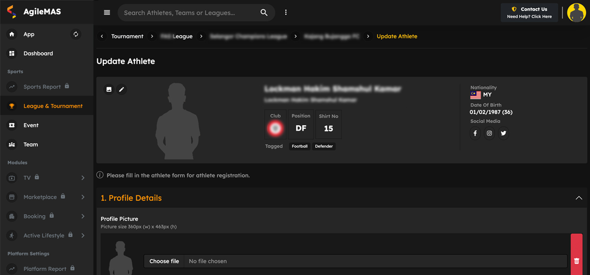590x275 pixels.
Task: Click the Football tag
Action: [x=299, y=146]
